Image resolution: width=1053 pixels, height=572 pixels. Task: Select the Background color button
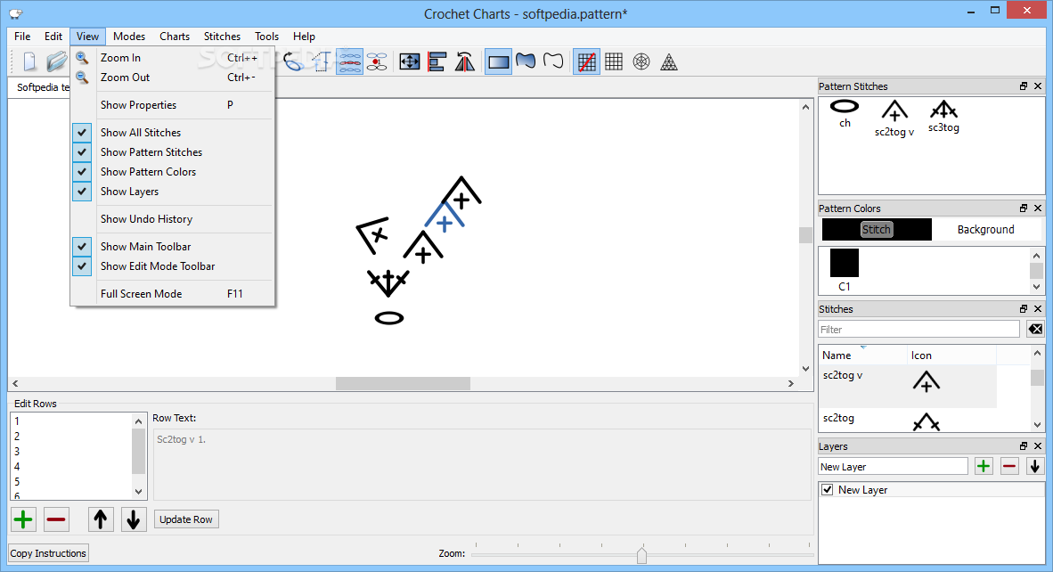pyautogui.click(x=986, y=229)
